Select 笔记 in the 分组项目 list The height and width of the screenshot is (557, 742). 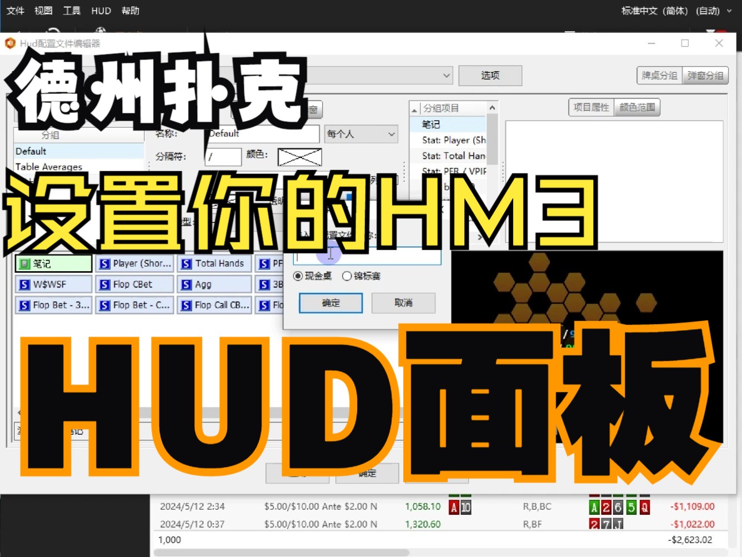(448, 124)
